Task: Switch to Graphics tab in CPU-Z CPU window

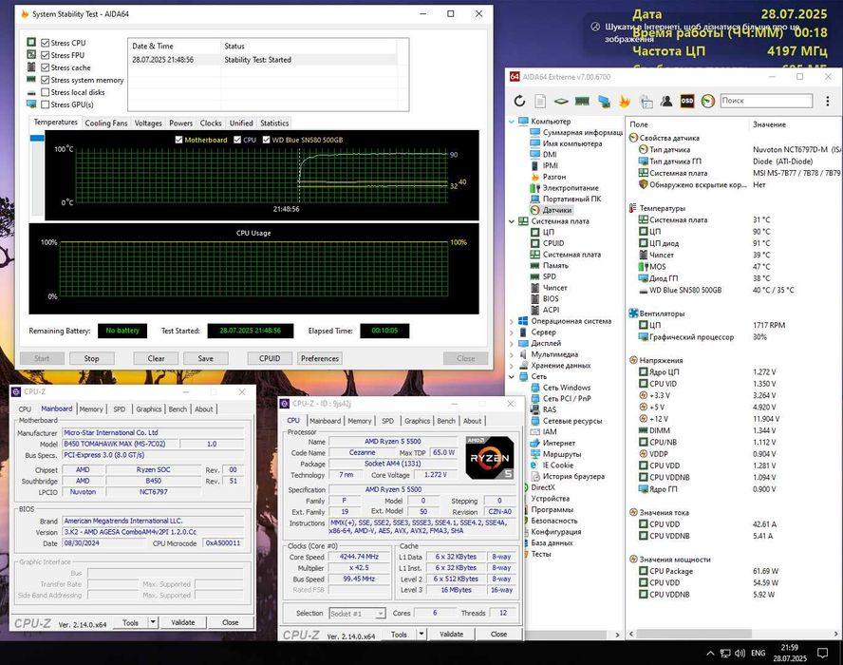Action: (x=417, y=421)
